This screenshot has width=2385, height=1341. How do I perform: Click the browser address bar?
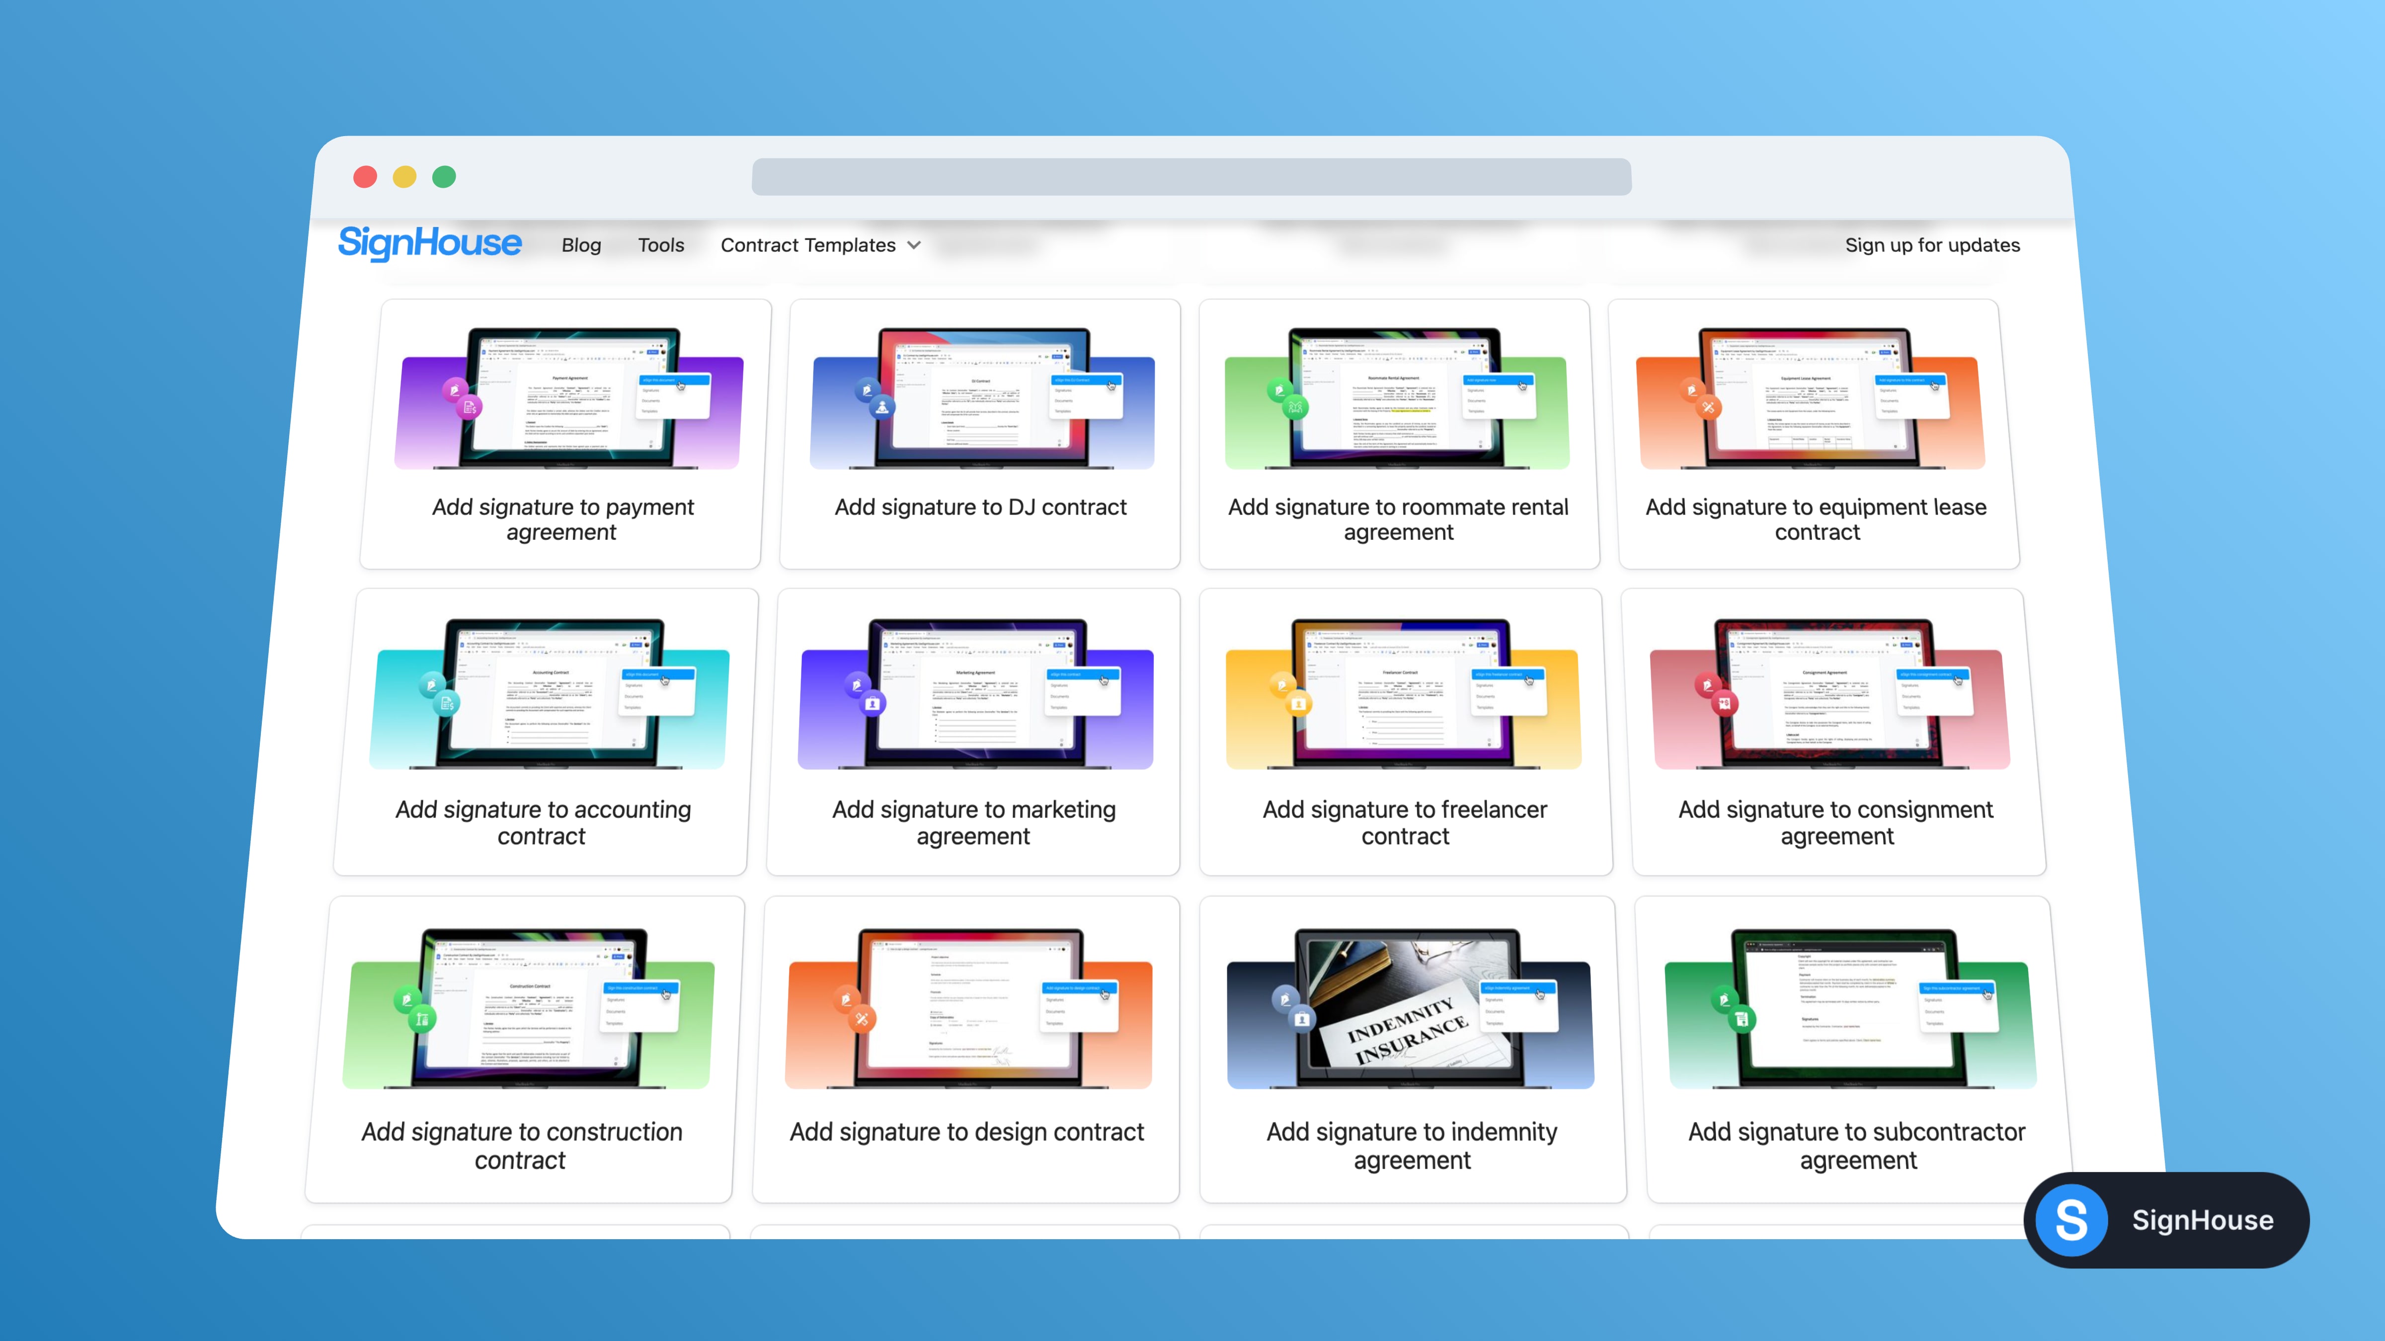(x=1191, y=177)
